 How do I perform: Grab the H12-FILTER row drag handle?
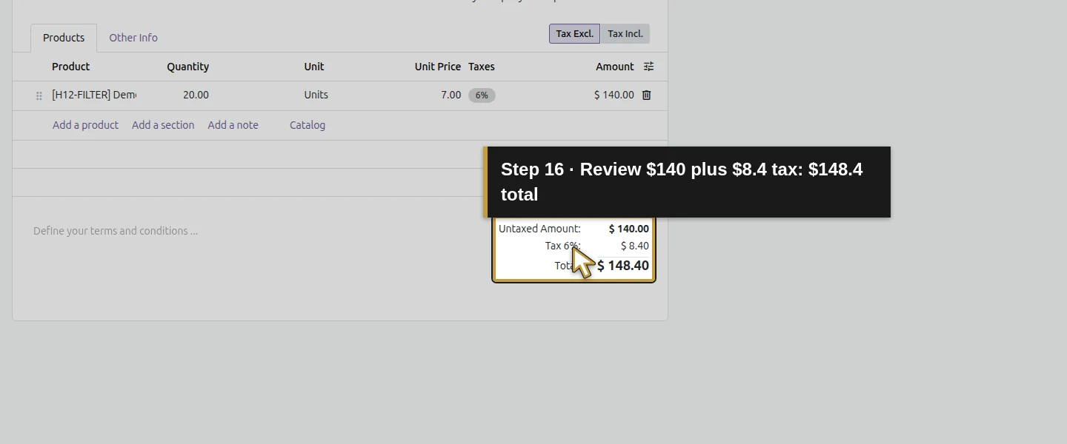[39, 95]
